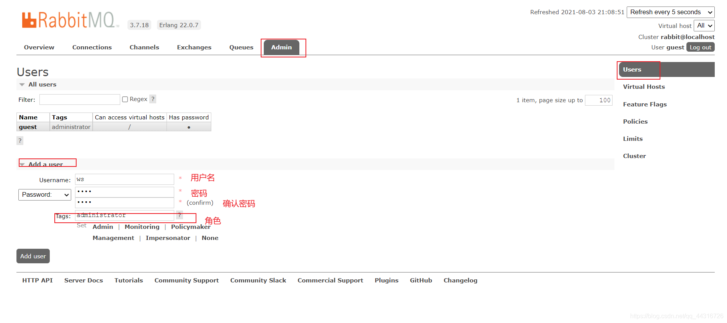This screenshot has height=323, width=727.
Task: Open Virtual Hosts in sidebar
Action: [644, 87]
